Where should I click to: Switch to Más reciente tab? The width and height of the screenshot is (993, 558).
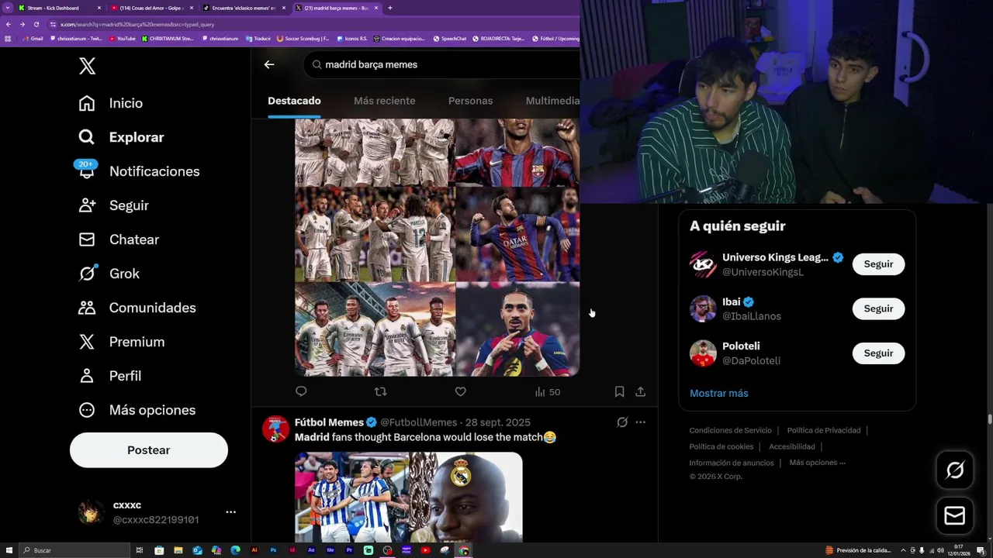pyautogui.click(x=385, y=101)
